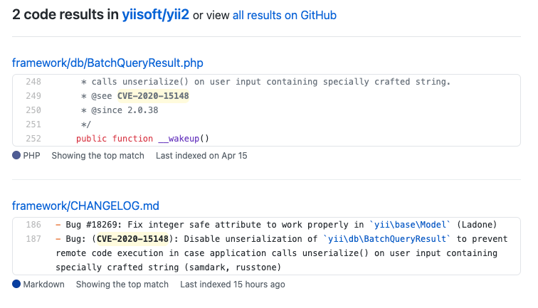Image resolution: width=538 pixels, height=308 pixels.
Task: Click the PHP language color dot
Action: (x=16, y=155)
